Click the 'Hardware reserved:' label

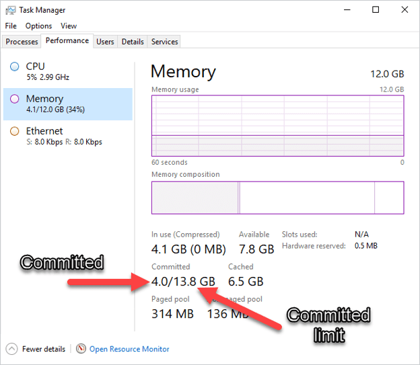[314, 246]
